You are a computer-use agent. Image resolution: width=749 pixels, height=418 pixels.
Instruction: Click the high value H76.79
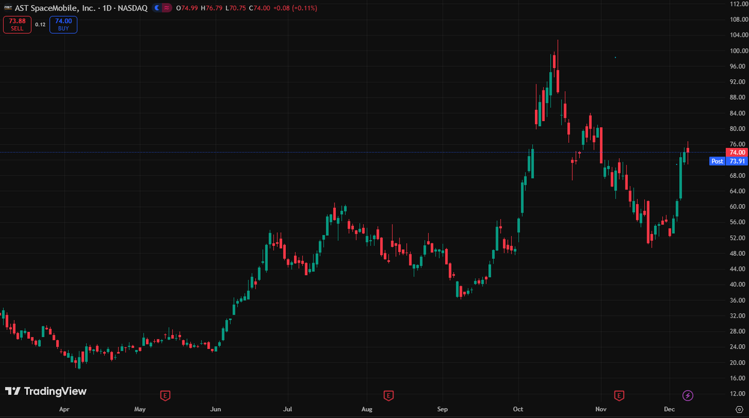tap(212, 8)
